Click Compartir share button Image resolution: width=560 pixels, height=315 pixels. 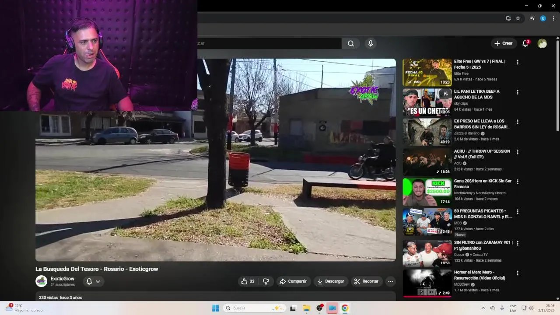293,281
